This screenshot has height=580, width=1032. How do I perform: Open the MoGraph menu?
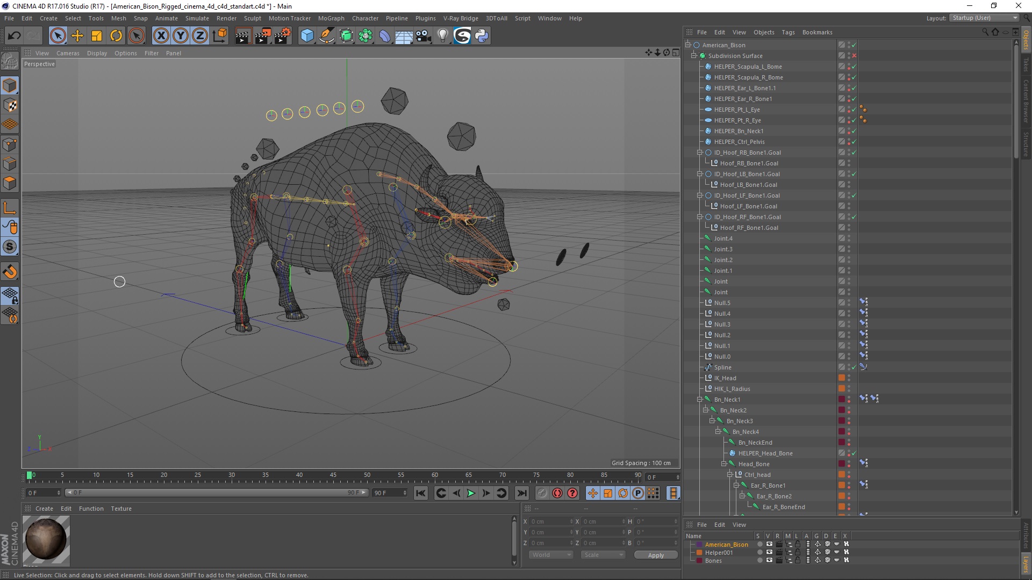(x=331, y=18)
